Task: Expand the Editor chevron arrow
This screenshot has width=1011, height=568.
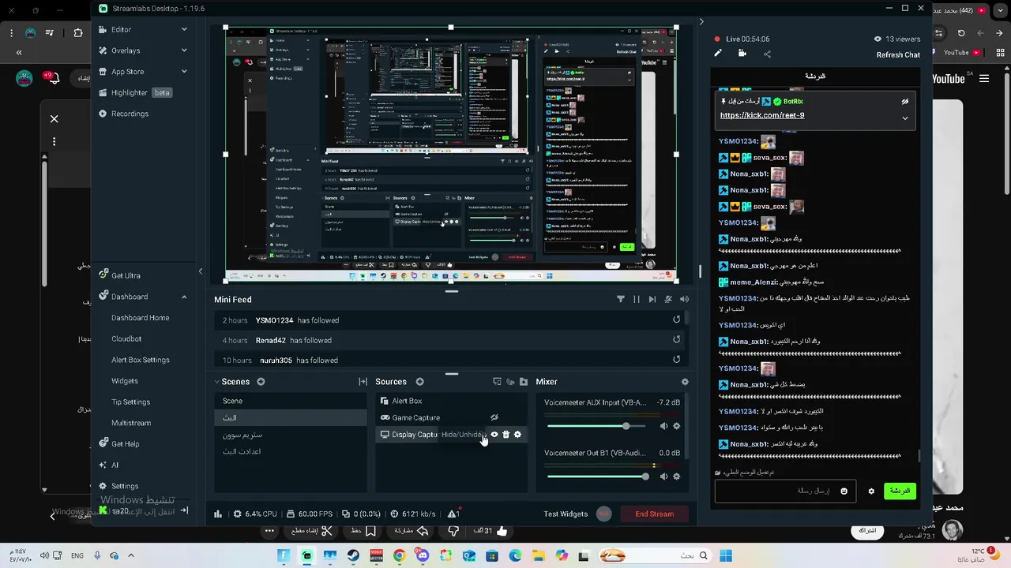Action: tap(184, 29)
